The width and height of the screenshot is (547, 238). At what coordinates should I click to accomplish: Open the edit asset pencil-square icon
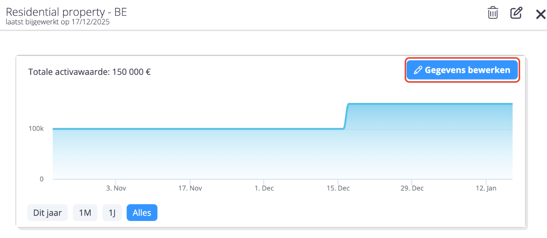pos(516,13)
